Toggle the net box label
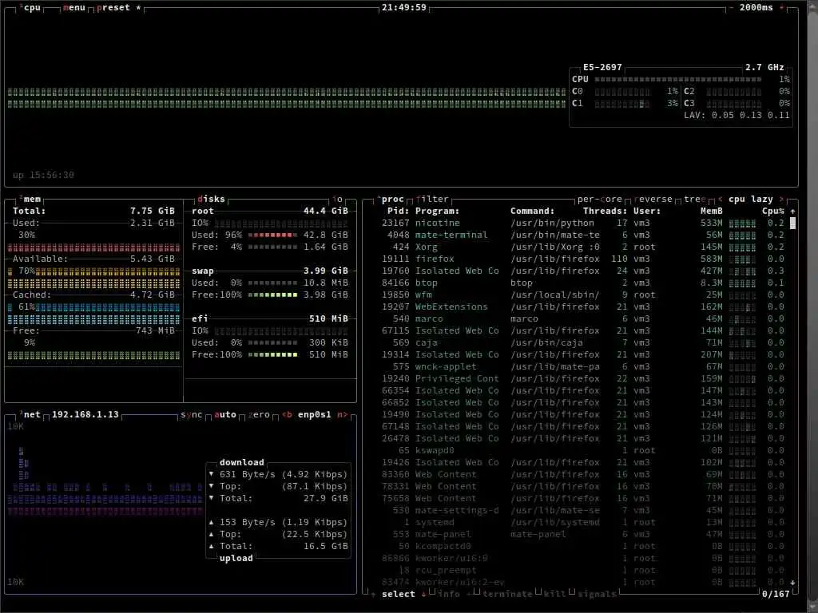Screen dimensions: 818x613 click(x=32, y=415)
